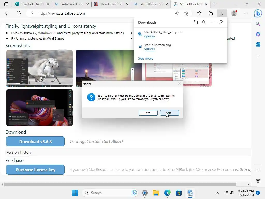Click Yes to reboot the system
Image resolution: width=265 pixels, height=199 pixels.
coord(148,113)
